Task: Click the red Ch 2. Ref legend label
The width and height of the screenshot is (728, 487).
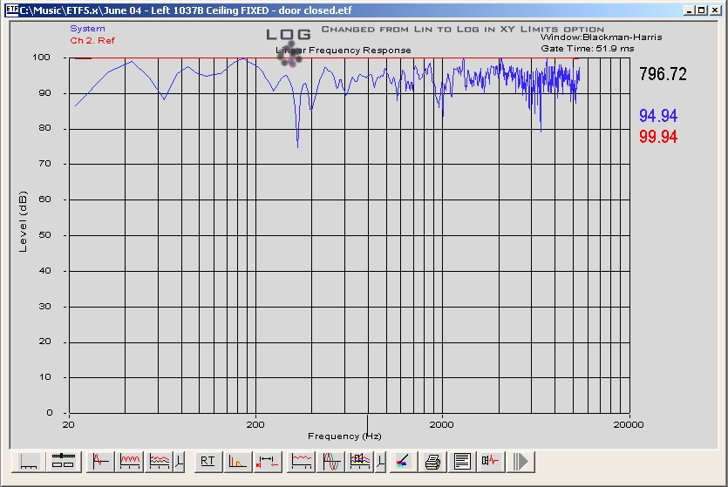Action: pyautogui.click(x=92, y=40)
